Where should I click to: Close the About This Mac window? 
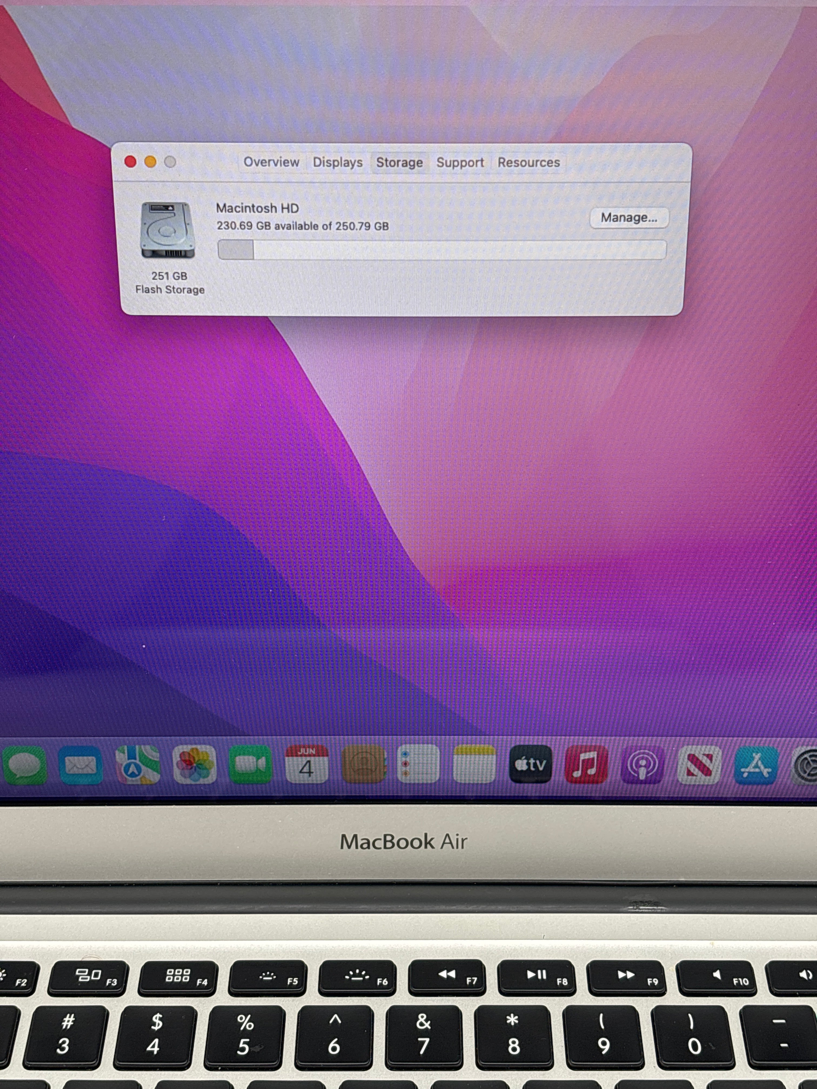point(130,162)
